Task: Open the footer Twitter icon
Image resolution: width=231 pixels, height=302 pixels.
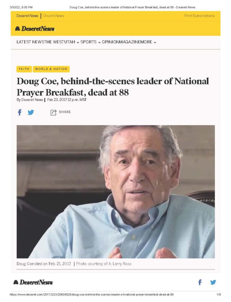Action: 213,282
